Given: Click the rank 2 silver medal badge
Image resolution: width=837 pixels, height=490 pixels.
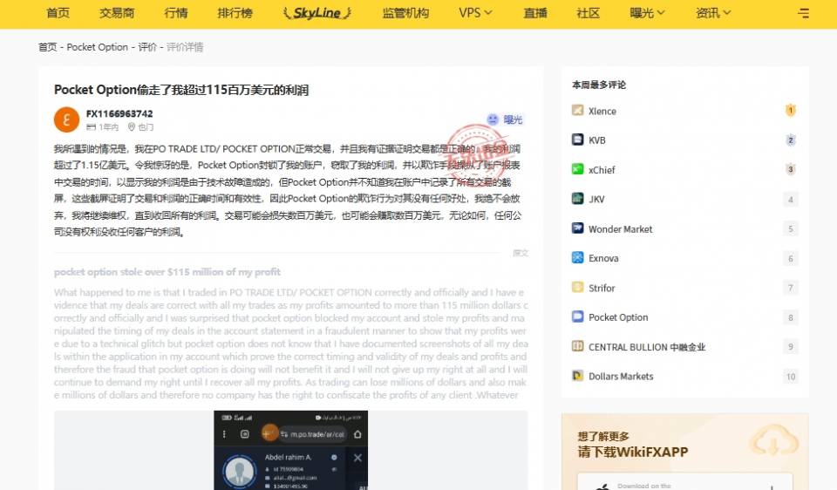Looking at the screenshot, I should 791,140.
